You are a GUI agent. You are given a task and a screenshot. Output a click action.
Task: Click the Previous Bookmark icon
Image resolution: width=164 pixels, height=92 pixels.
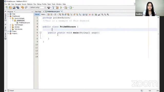point(75,15)
